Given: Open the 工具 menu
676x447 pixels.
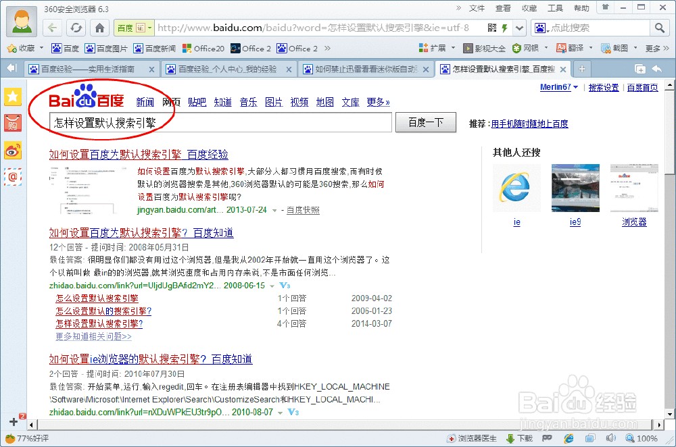Looking at the screenshot, I should (x=555, y=8).
